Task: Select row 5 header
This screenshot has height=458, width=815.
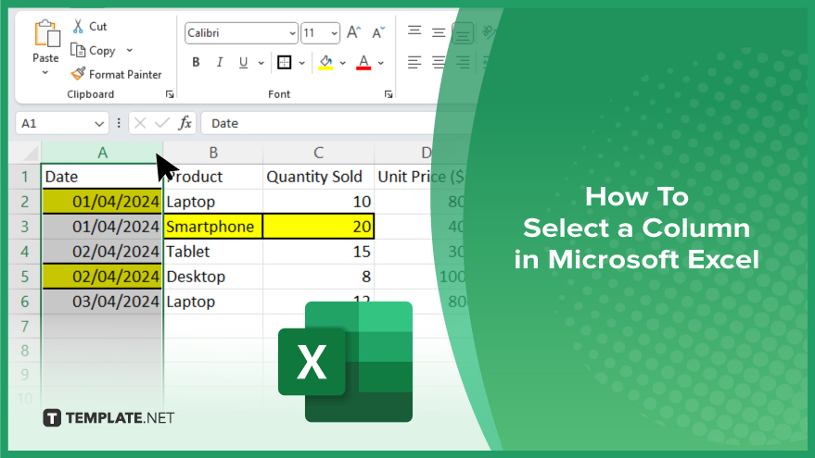Action: [24, 277]
